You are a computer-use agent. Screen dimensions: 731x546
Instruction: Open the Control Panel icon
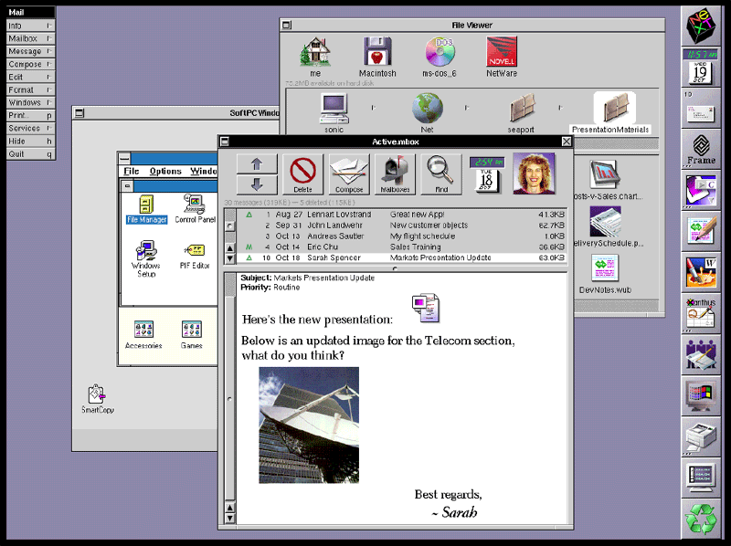tap(194, 208)
